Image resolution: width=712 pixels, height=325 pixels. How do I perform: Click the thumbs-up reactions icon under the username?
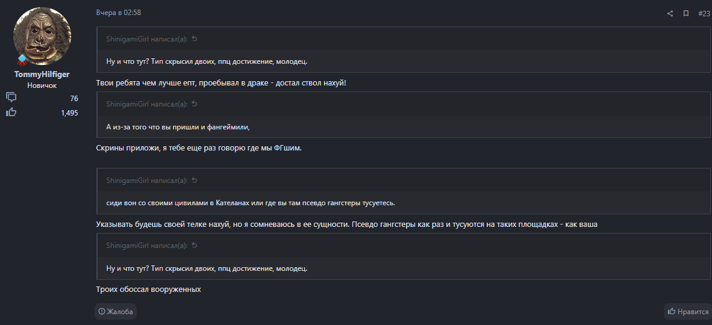point(11,112)
